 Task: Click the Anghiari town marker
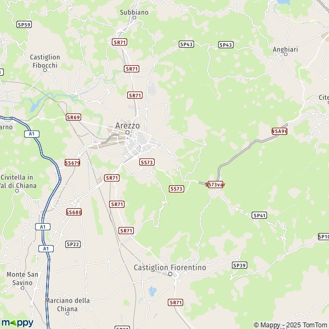285,54
